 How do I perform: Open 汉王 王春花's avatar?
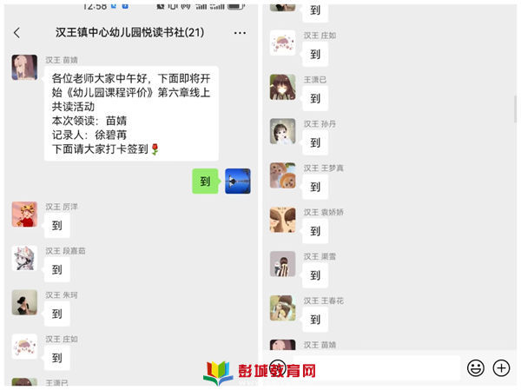tap(283, 307)
